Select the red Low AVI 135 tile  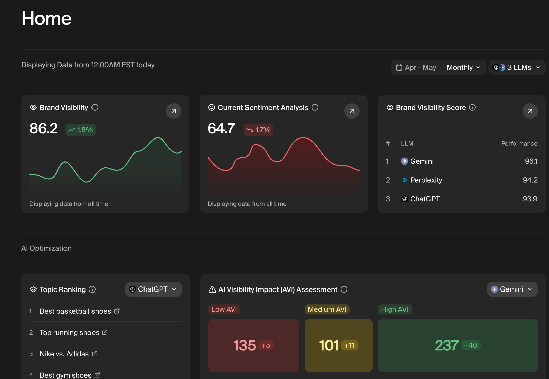[254, 345]
